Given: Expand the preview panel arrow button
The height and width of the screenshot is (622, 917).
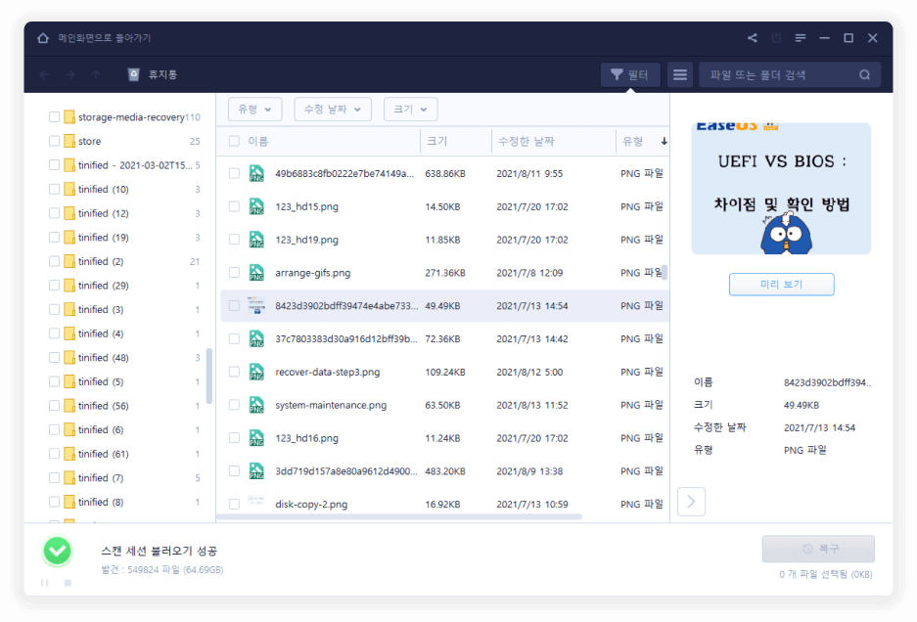Looking at the screenshot, I should click(x=691, y=502).
